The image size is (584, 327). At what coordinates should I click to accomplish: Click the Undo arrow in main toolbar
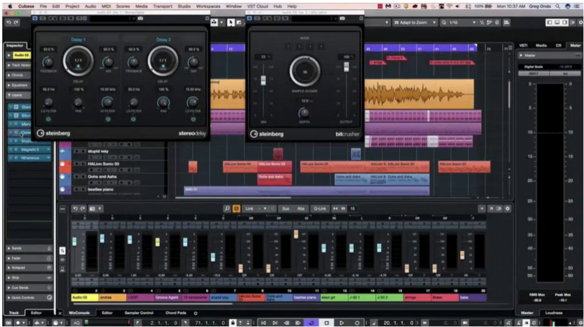coord(9,22)
